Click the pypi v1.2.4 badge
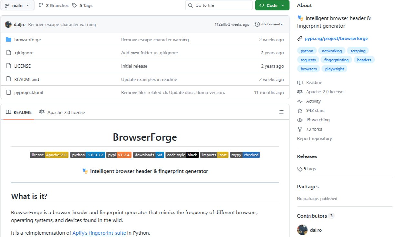The width and height of the screenshot is (402, 237). (119, 155)
